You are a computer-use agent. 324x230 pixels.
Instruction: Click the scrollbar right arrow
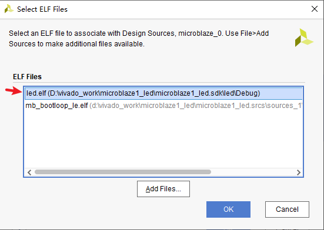click(x=298, y=172)
